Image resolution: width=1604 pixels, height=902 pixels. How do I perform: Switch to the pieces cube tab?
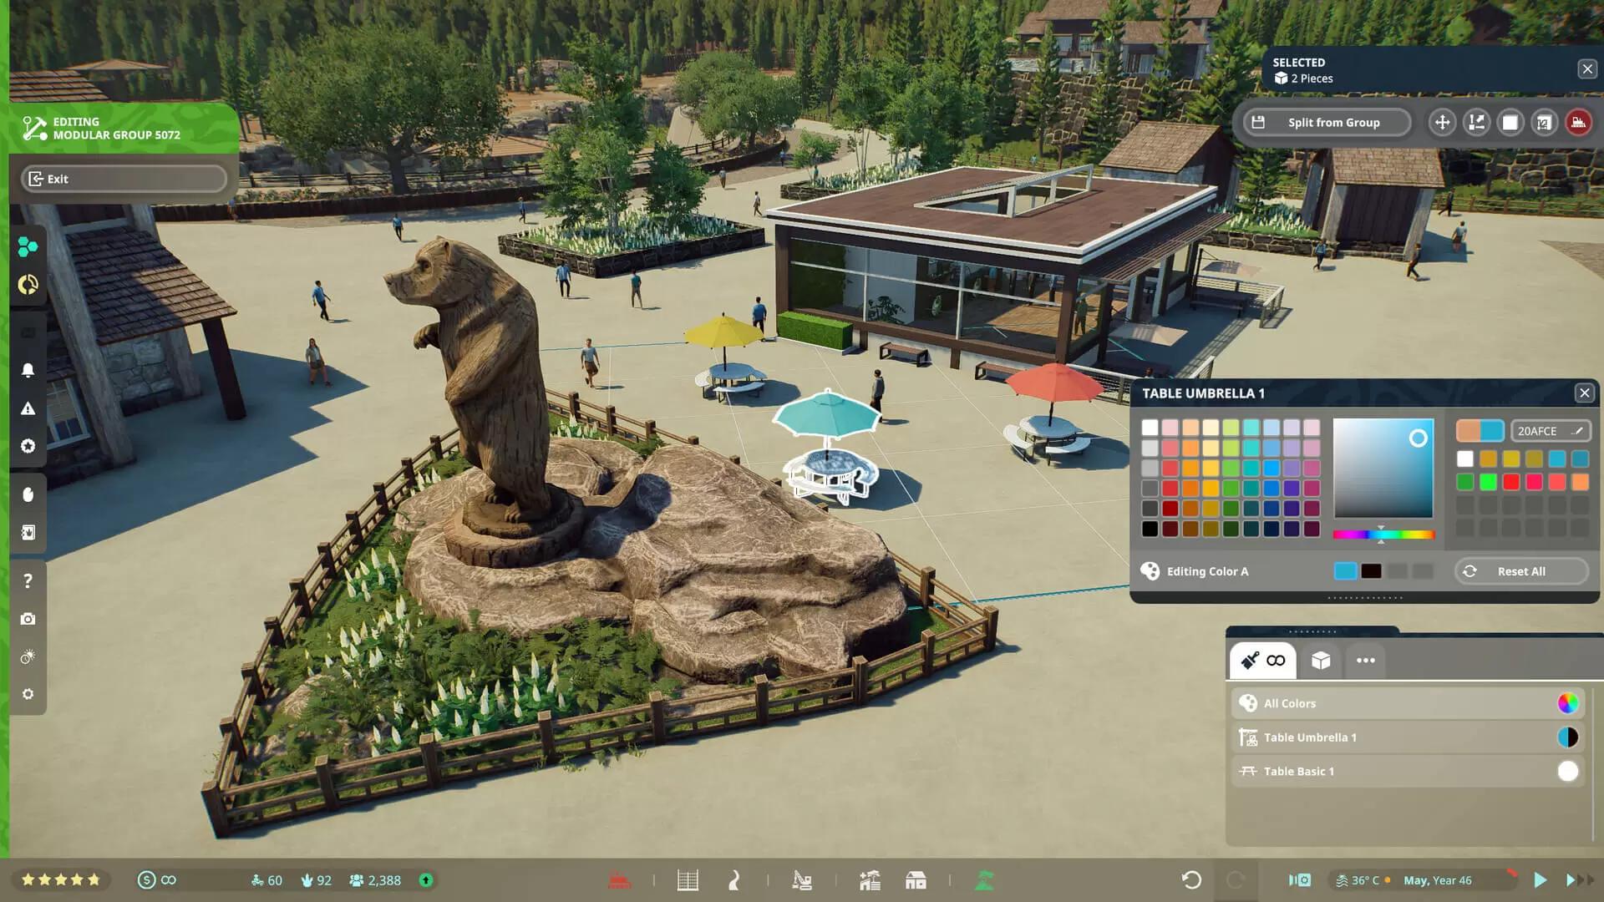click(x=1321, y=661)
